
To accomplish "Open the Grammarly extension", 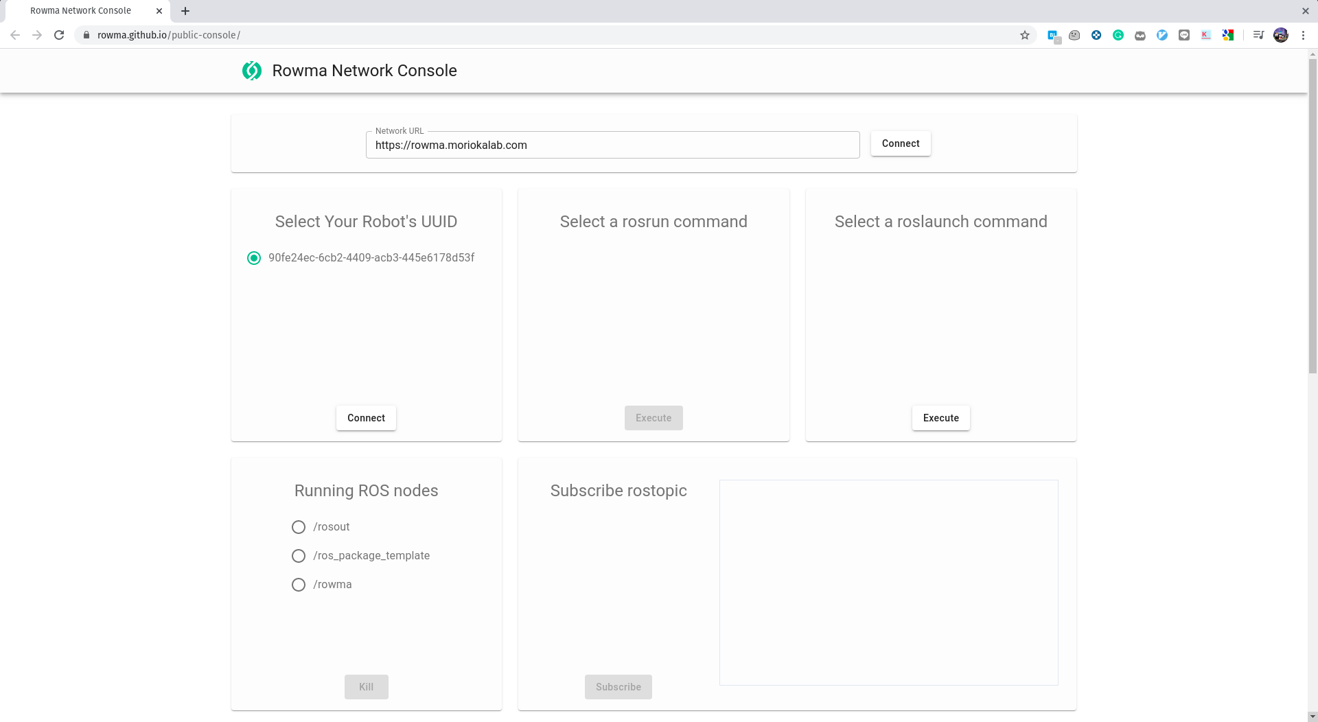I will [x=1118, y=35].
